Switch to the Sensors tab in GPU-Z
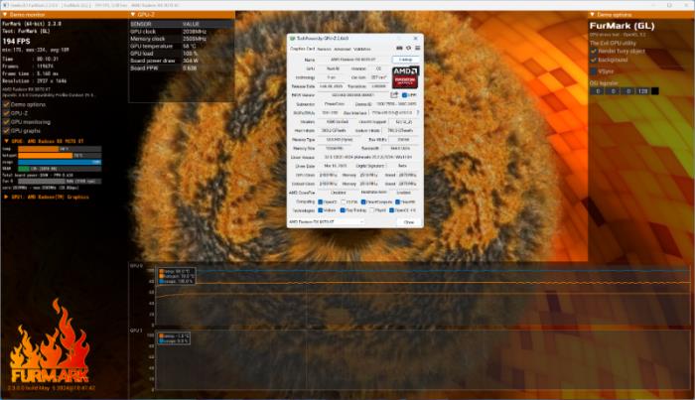 pos(324,50)
